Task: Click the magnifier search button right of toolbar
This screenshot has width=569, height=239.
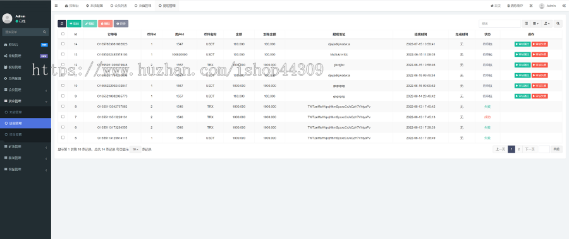Action: [558, 23]
